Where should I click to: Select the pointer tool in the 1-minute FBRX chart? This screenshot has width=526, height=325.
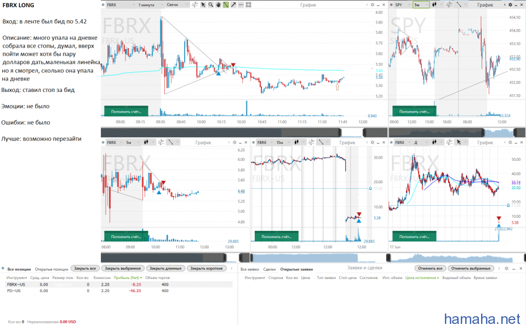(x=203, y=5)
